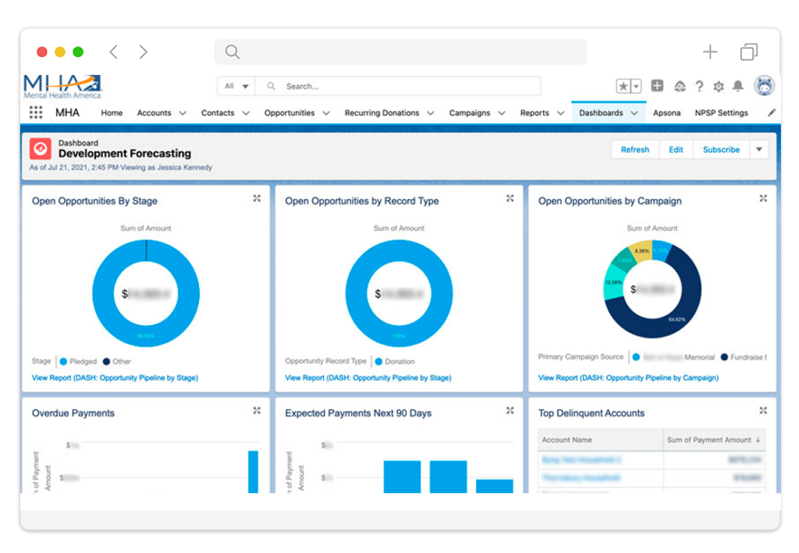Click the Favorites star icon
Screen dimensions: 799x553
pos(623,87)
